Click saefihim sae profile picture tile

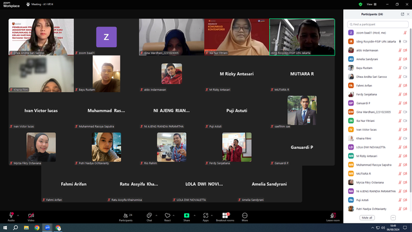[302, 110]
